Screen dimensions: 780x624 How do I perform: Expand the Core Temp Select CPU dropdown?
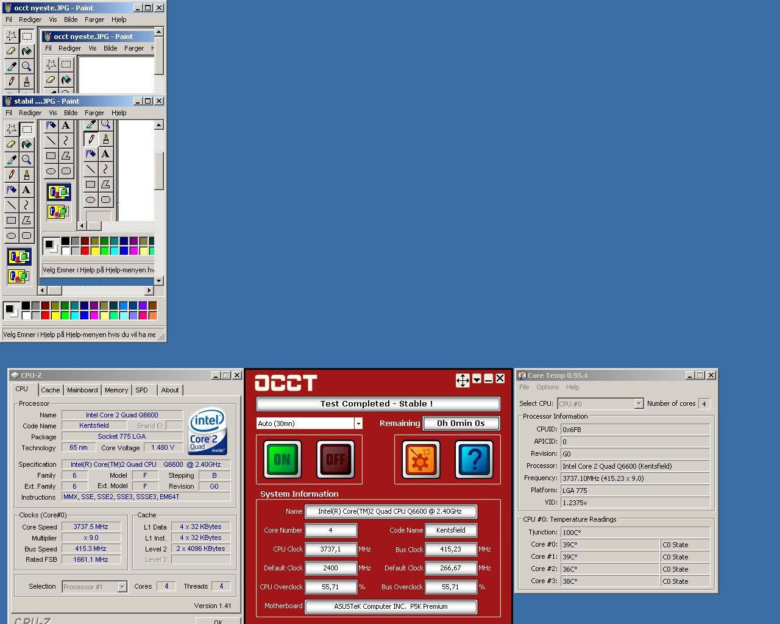pyautogui.click(x=639, y=403)
